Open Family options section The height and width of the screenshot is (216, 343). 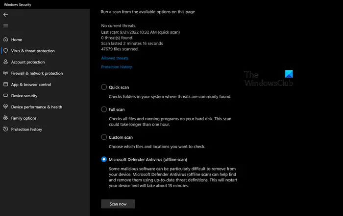[x=24, y=118]
